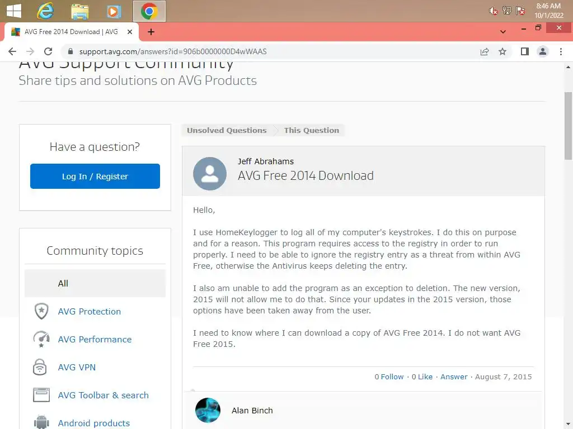
Task: Minimize the Chrome window
Action: coord(524,28)
